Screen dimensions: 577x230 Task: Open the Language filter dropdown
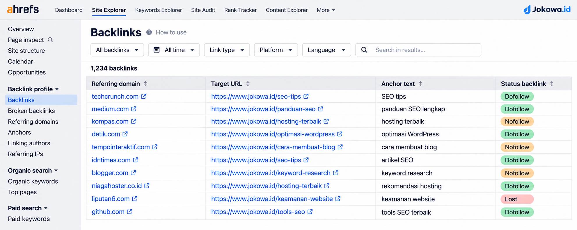click(326, 50)
